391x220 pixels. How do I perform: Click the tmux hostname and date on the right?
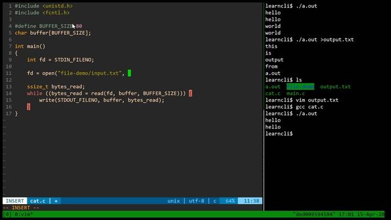pyautogui.click(x=338, y=215)
